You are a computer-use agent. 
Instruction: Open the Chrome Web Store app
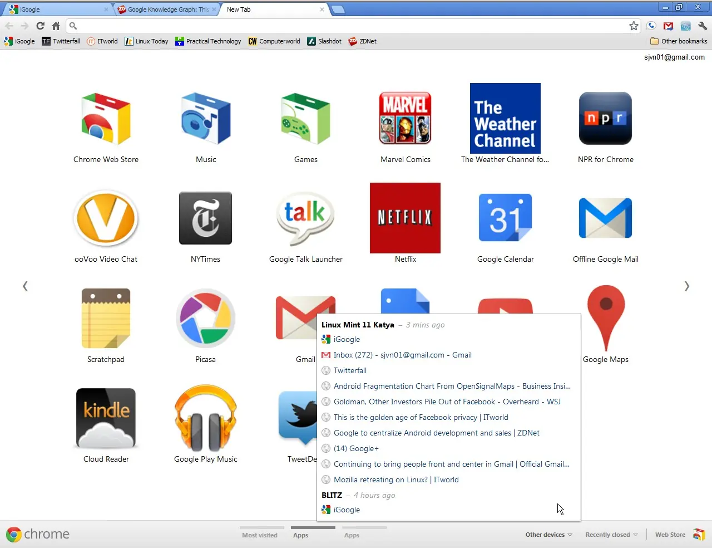106,119
